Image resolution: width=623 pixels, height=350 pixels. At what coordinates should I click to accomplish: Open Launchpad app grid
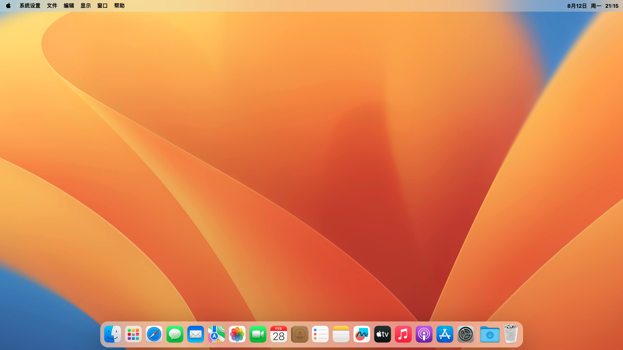tap(133, 334)
